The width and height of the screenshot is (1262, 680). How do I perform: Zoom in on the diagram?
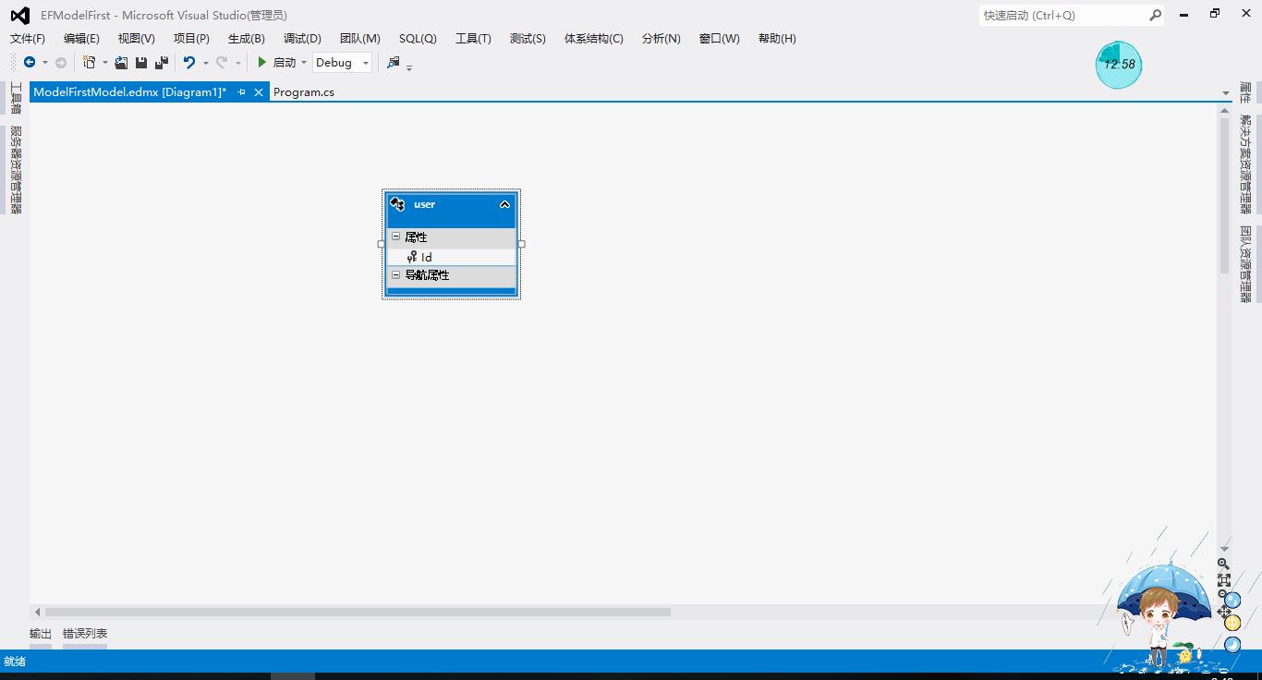[x=1223, y=564]
